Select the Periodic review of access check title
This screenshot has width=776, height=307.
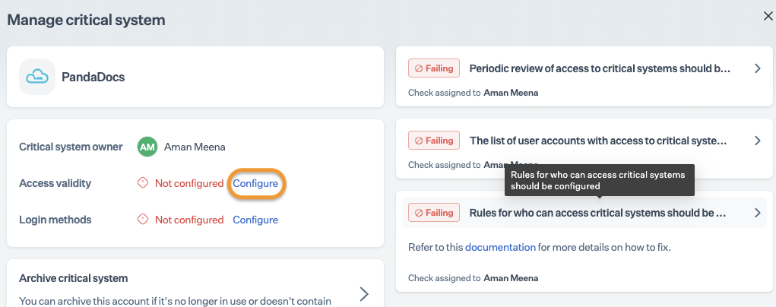[x=600, y=68]
